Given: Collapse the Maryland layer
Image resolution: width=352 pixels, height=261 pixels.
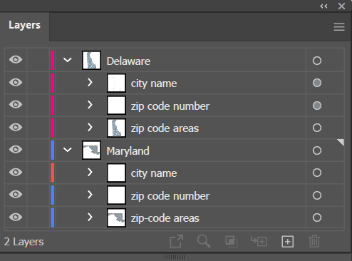Looking at the screenshot, I should [x=68, y=150].
